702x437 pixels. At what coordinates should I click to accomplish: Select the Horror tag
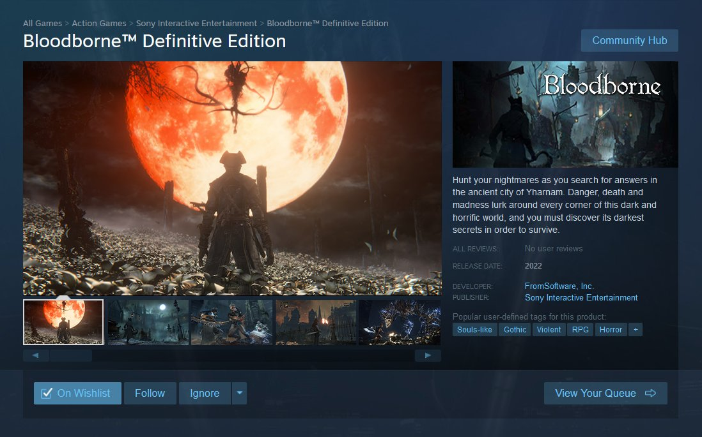[611, 330]
